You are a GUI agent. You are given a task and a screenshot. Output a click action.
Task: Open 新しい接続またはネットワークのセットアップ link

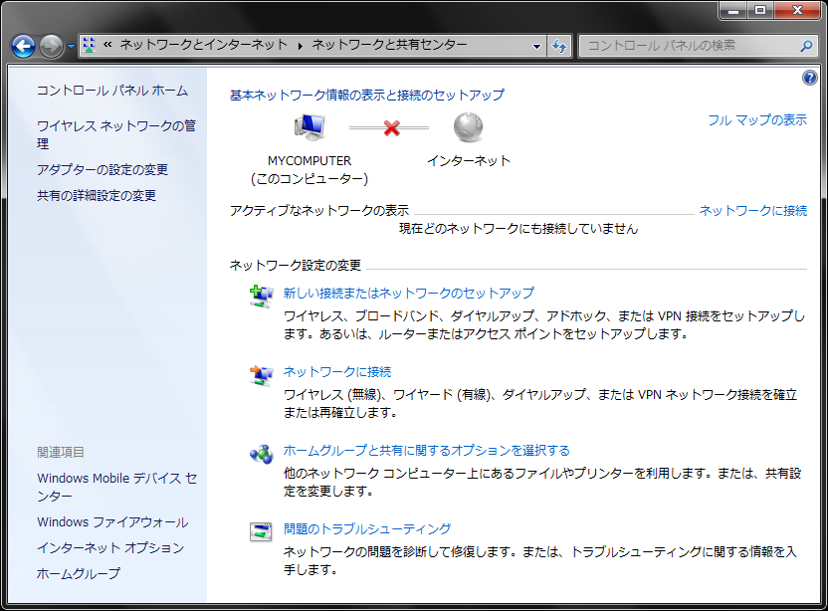pyautogui.click(x=409, y=293)
